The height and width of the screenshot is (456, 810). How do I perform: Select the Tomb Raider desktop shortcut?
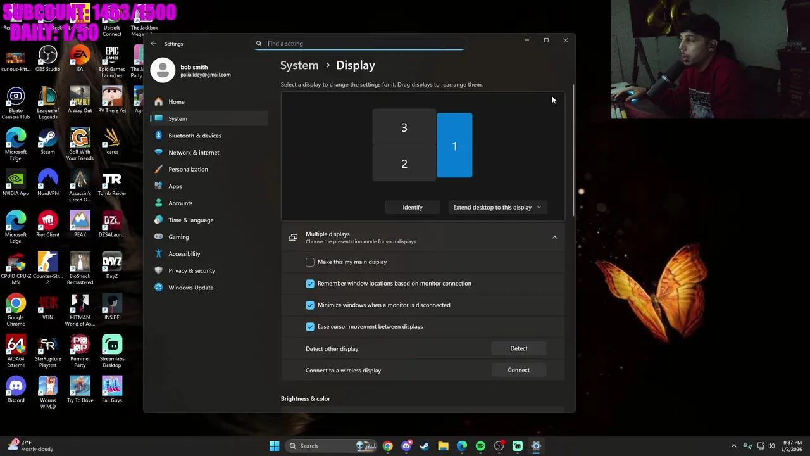[x=112, y=183]
